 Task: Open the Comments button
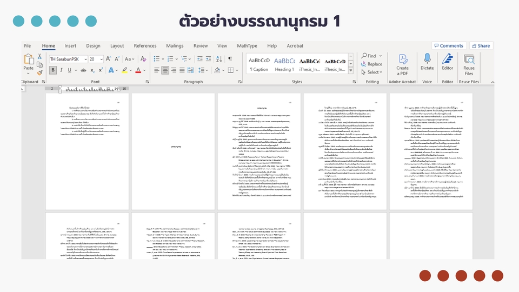click(x=448, y=46)
